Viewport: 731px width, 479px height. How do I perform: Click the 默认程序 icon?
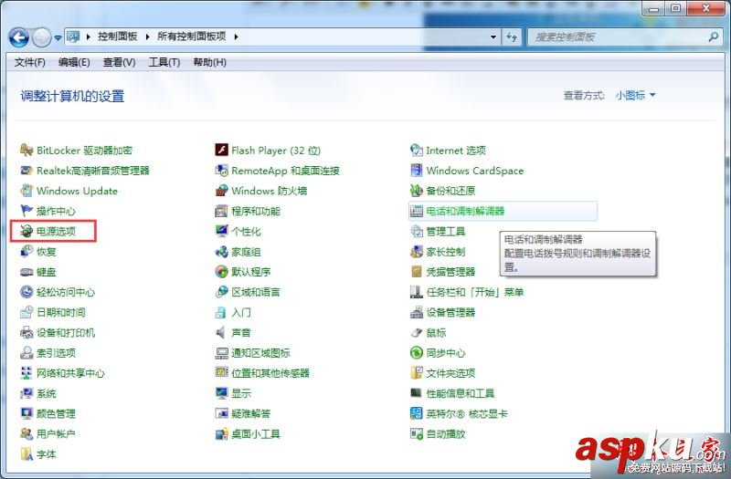(x=221, y=272)
